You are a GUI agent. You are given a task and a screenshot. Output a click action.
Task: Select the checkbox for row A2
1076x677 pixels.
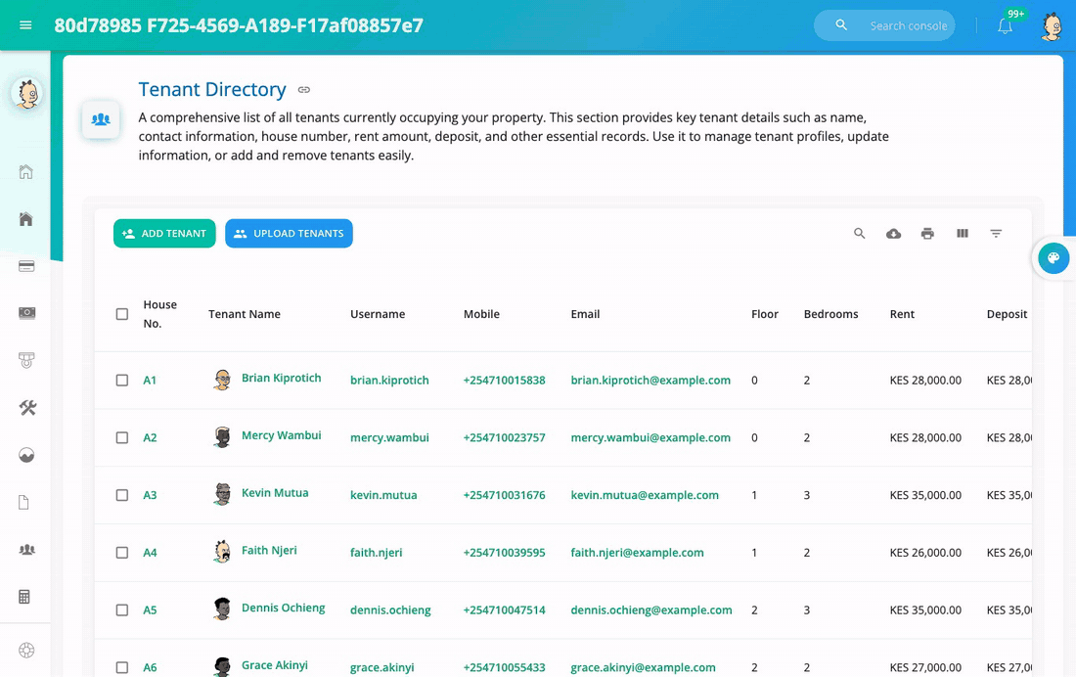tap(122, 437)
